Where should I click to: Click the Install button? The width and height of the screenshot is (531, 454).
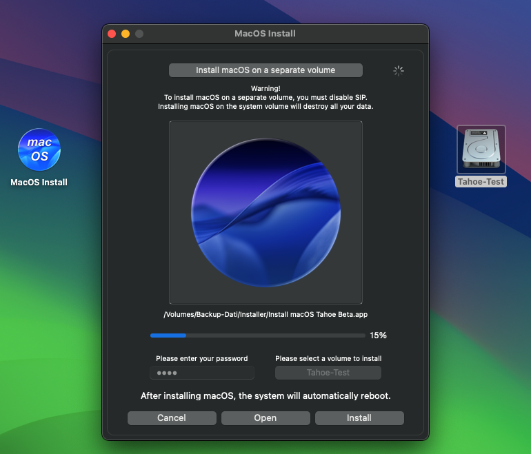(x=359, y=418)
